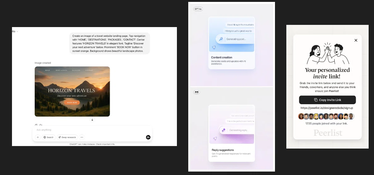Start ChatGPT voice mode with the waveform icon
This screenshot has width=374, height=175.
tap(148, 137)
